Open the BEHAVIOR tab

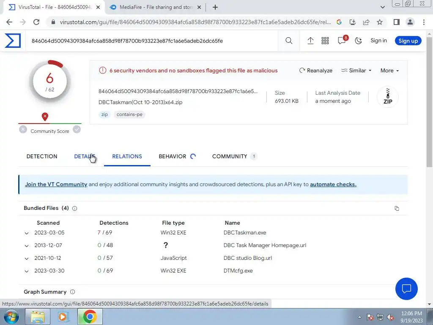pos(177,157)
